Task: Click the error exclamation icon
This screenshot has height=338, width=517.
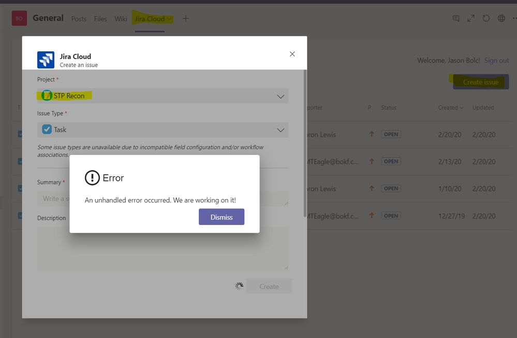Action: [92, 178]
